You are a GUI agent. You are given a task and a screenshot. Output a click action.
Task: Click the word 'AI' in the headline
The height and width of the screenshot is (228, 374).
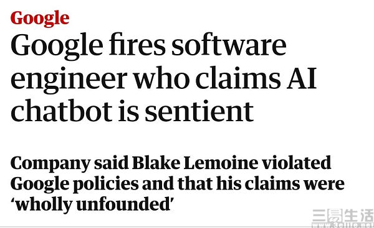click(x=302, y=78)
